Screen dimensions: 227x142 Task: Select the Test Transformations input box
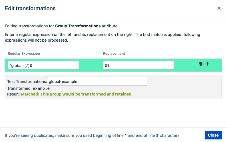97,81
